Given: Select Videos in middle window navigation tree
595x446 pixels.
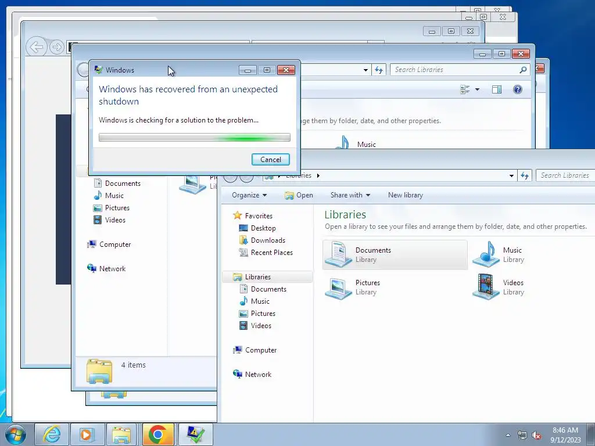Looking at the screenshot, I should (x=109, y=220).
